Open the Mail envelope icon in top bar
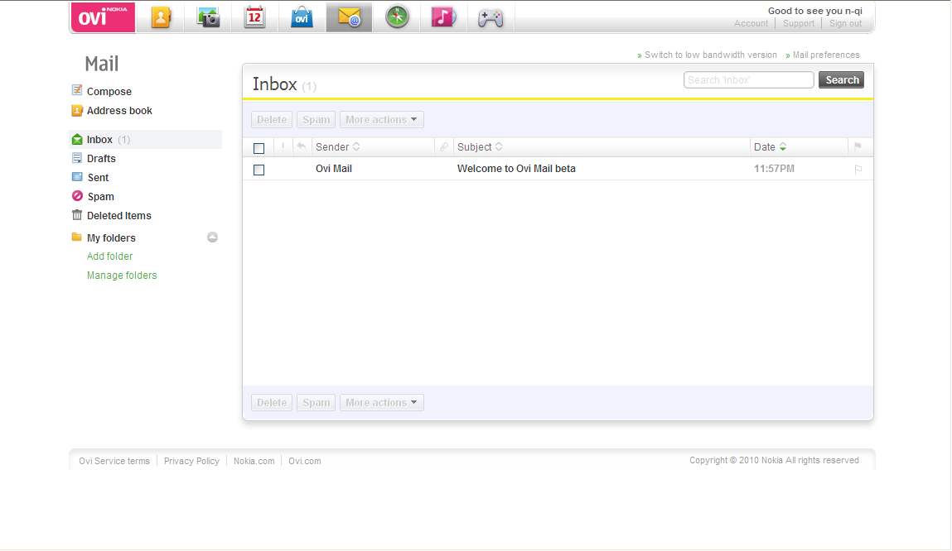The image size is (952, 551). (349, 17)
